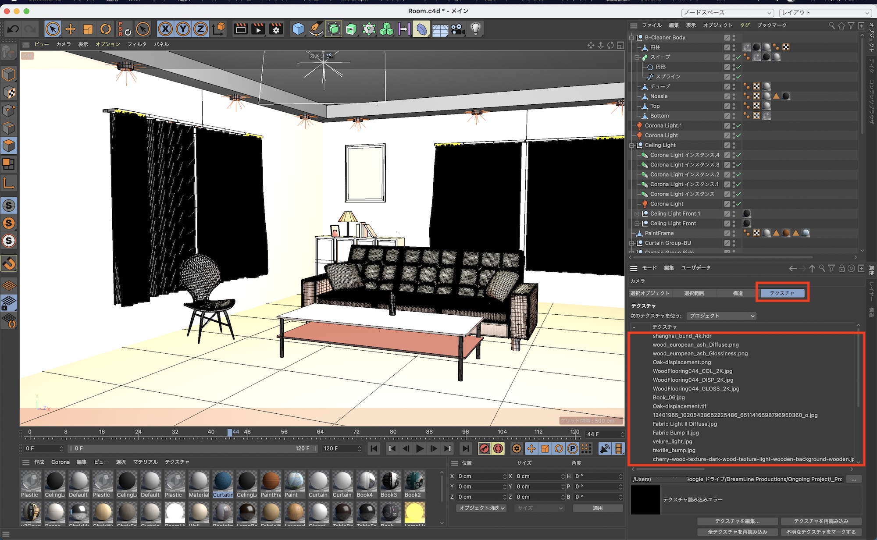
Task: Select the blue Curtain material swatch
Action: coord(223,481)
